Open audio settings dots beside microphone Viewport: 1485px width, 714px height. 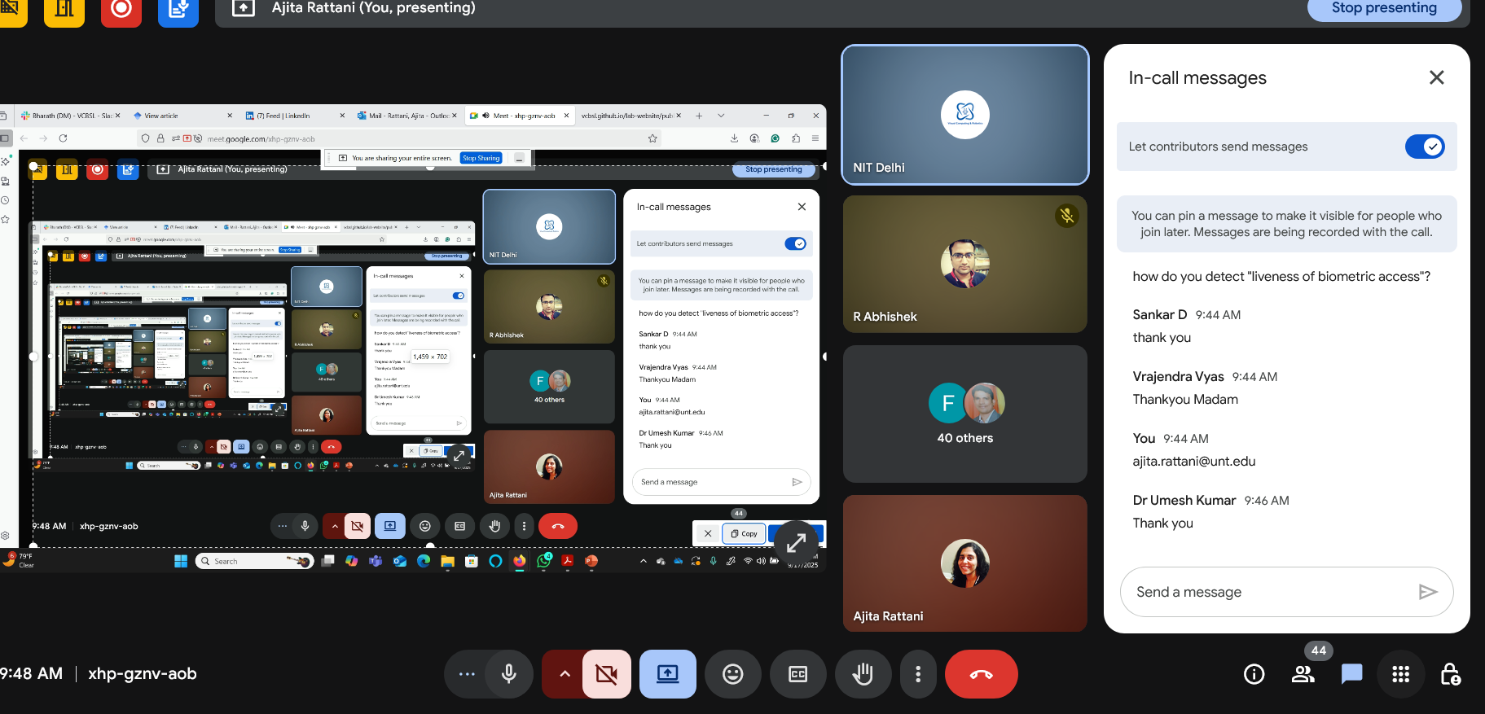466,674
